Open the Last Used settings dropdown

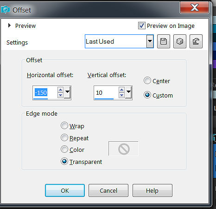coord(150,41)
